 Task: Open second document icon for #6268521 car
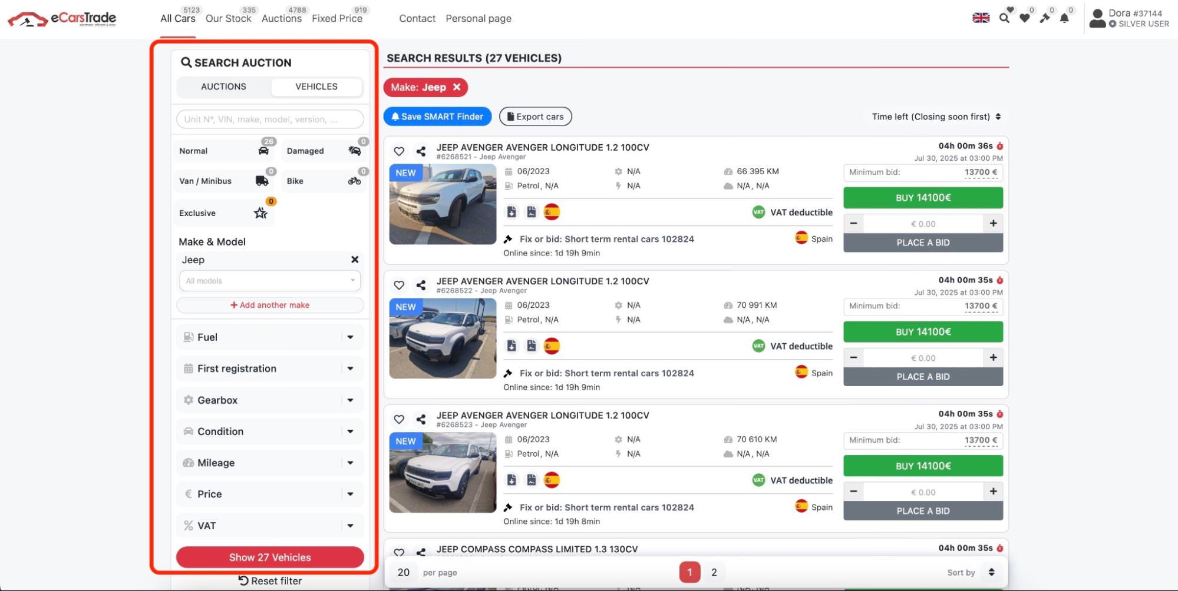coord(532,212)
